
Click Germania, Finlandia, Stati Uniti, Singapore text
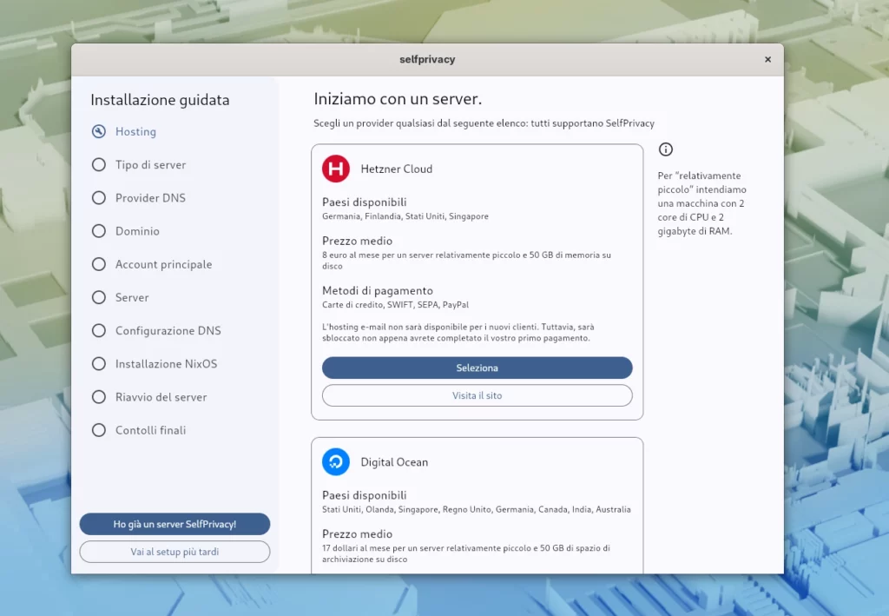(405, 216)
